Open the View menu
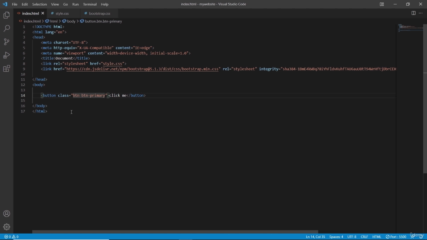 55,5
